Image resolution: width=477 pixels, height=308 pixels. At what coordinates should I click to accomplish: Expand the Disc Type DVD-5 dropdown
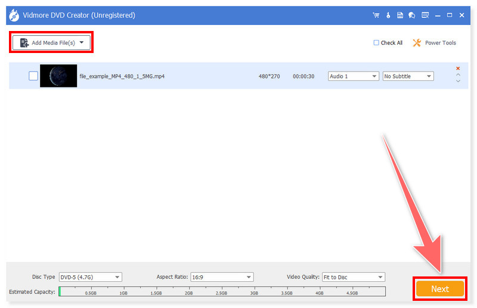pyautogui.click(x=89, y=277)
